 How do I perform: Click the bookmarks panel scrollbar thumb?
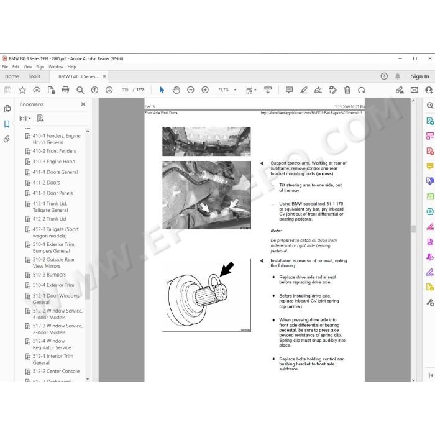[88, 287]
